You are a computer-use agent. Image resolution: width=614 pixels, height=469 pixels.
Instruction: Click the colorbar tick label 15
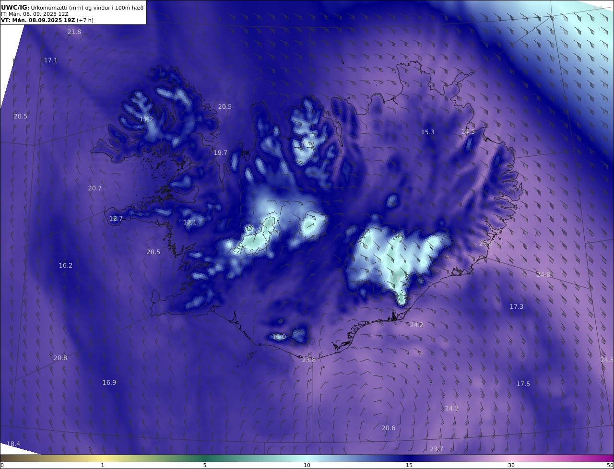409,465
